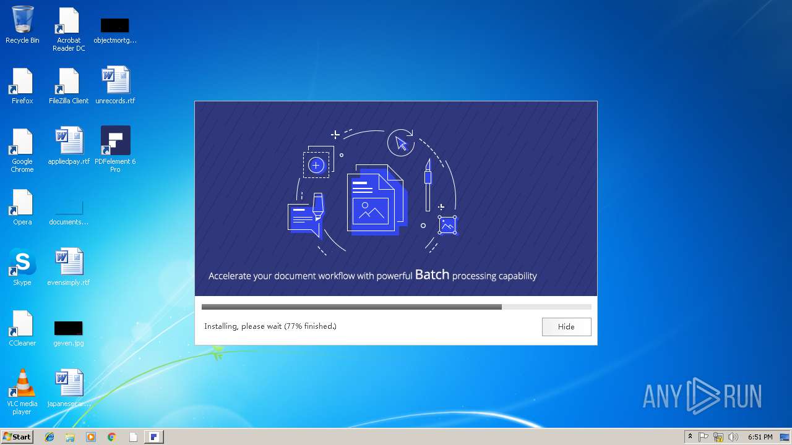
Task: Open the Recycle Bin desktop icon
Action: point(22,25)
